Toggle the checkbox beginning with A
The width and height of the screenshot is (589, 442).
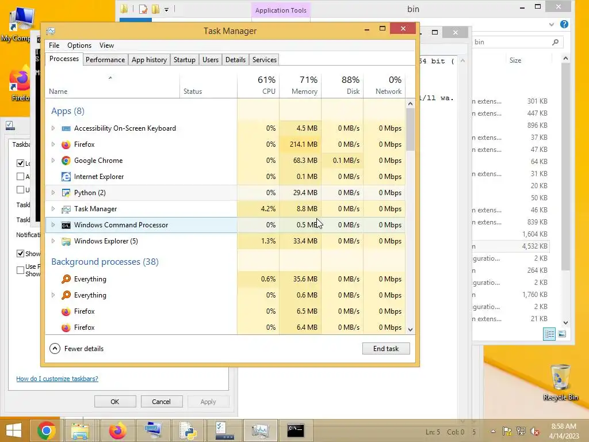pyautogui.click(x=20, y=176)
